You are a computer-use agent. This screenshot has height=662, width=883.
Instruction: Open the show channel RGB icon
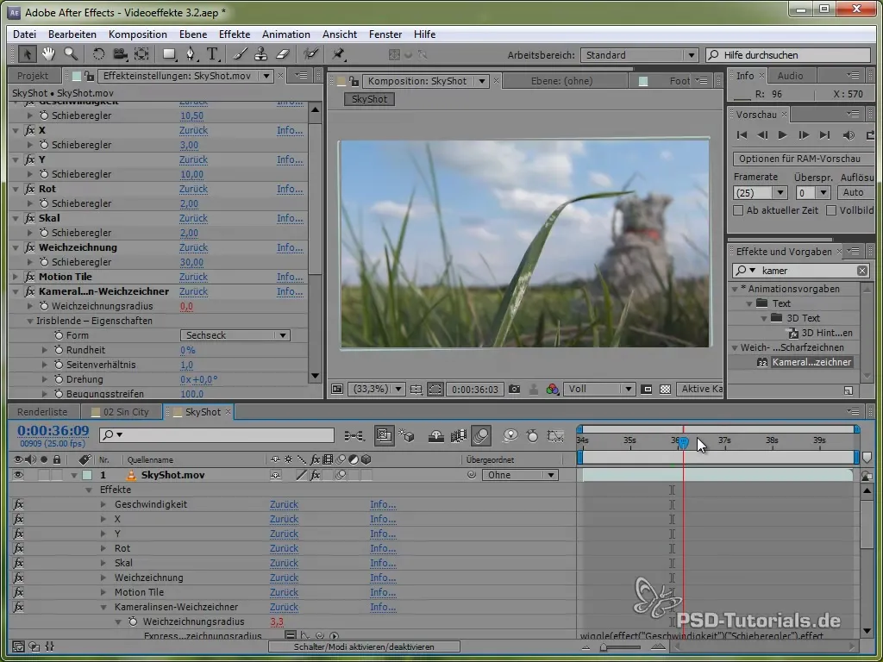coord(553,389)
